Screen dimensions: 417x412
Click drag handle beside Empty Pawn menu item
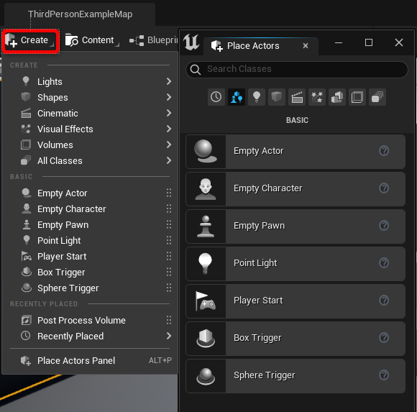pos(169,224)
